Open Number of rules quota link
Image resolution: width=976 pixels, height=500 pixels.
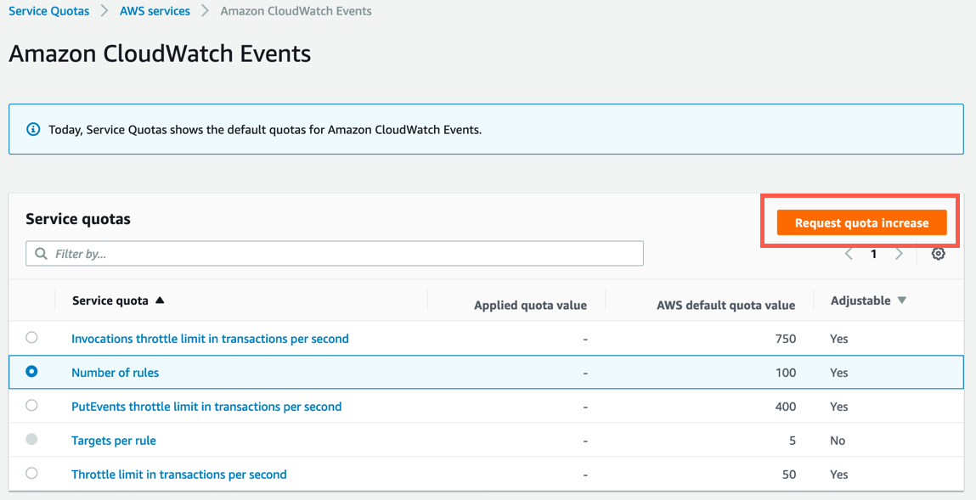click(x=116, y=373)
